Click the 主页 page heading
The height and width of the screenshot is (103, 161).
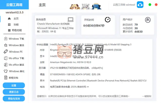[42, 5]
